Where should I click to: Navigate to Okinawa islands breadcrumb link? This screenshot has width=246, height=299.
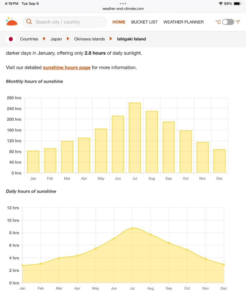point(89,39)
